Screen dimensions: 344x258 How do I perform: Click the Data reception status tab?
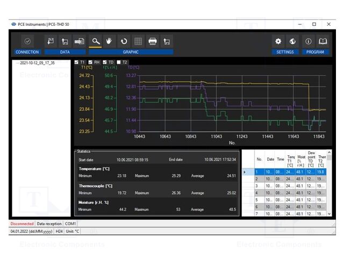(49, 223)
